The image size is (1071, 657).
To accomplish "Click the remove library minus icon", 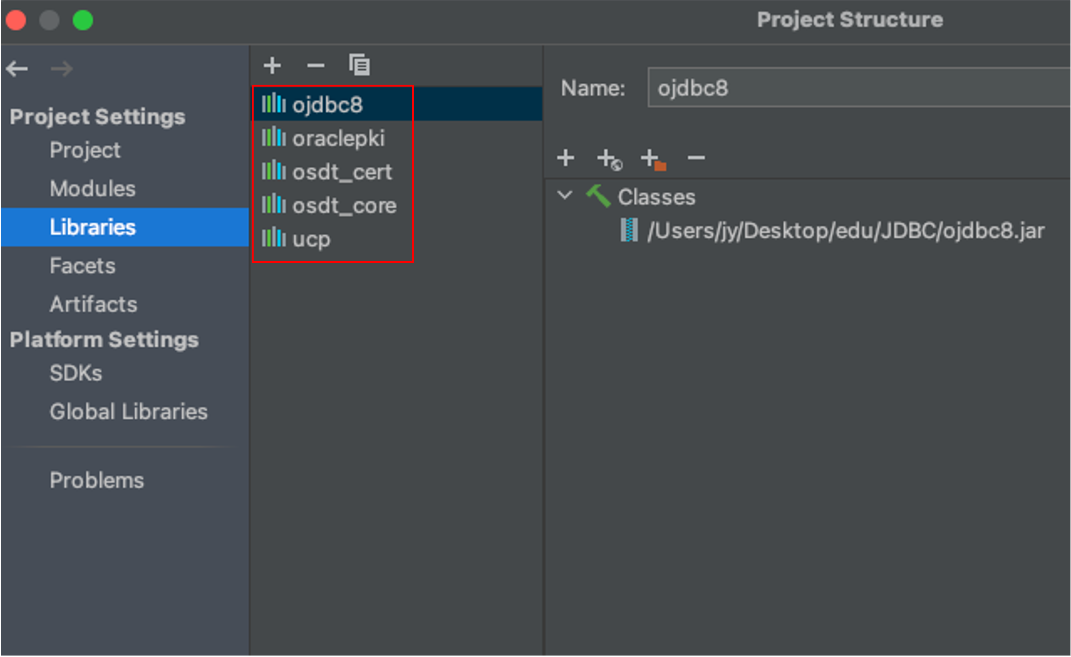I will (x=316, y=66).
